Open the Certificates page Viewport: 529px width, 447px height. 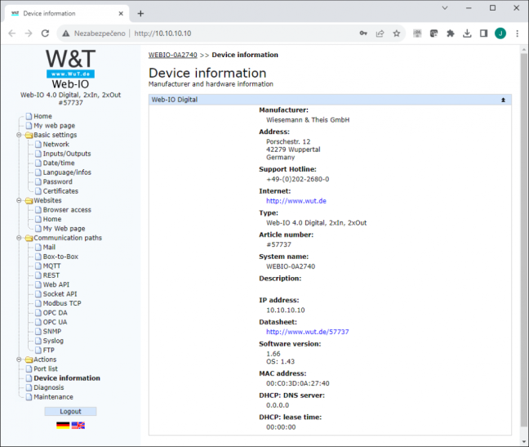60,191
